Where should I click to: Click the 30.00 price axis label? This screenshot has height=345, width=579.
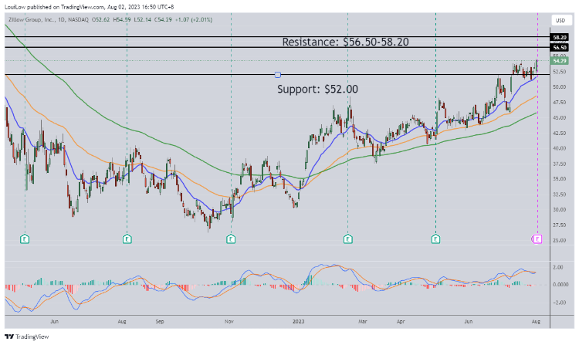[560, 210]
